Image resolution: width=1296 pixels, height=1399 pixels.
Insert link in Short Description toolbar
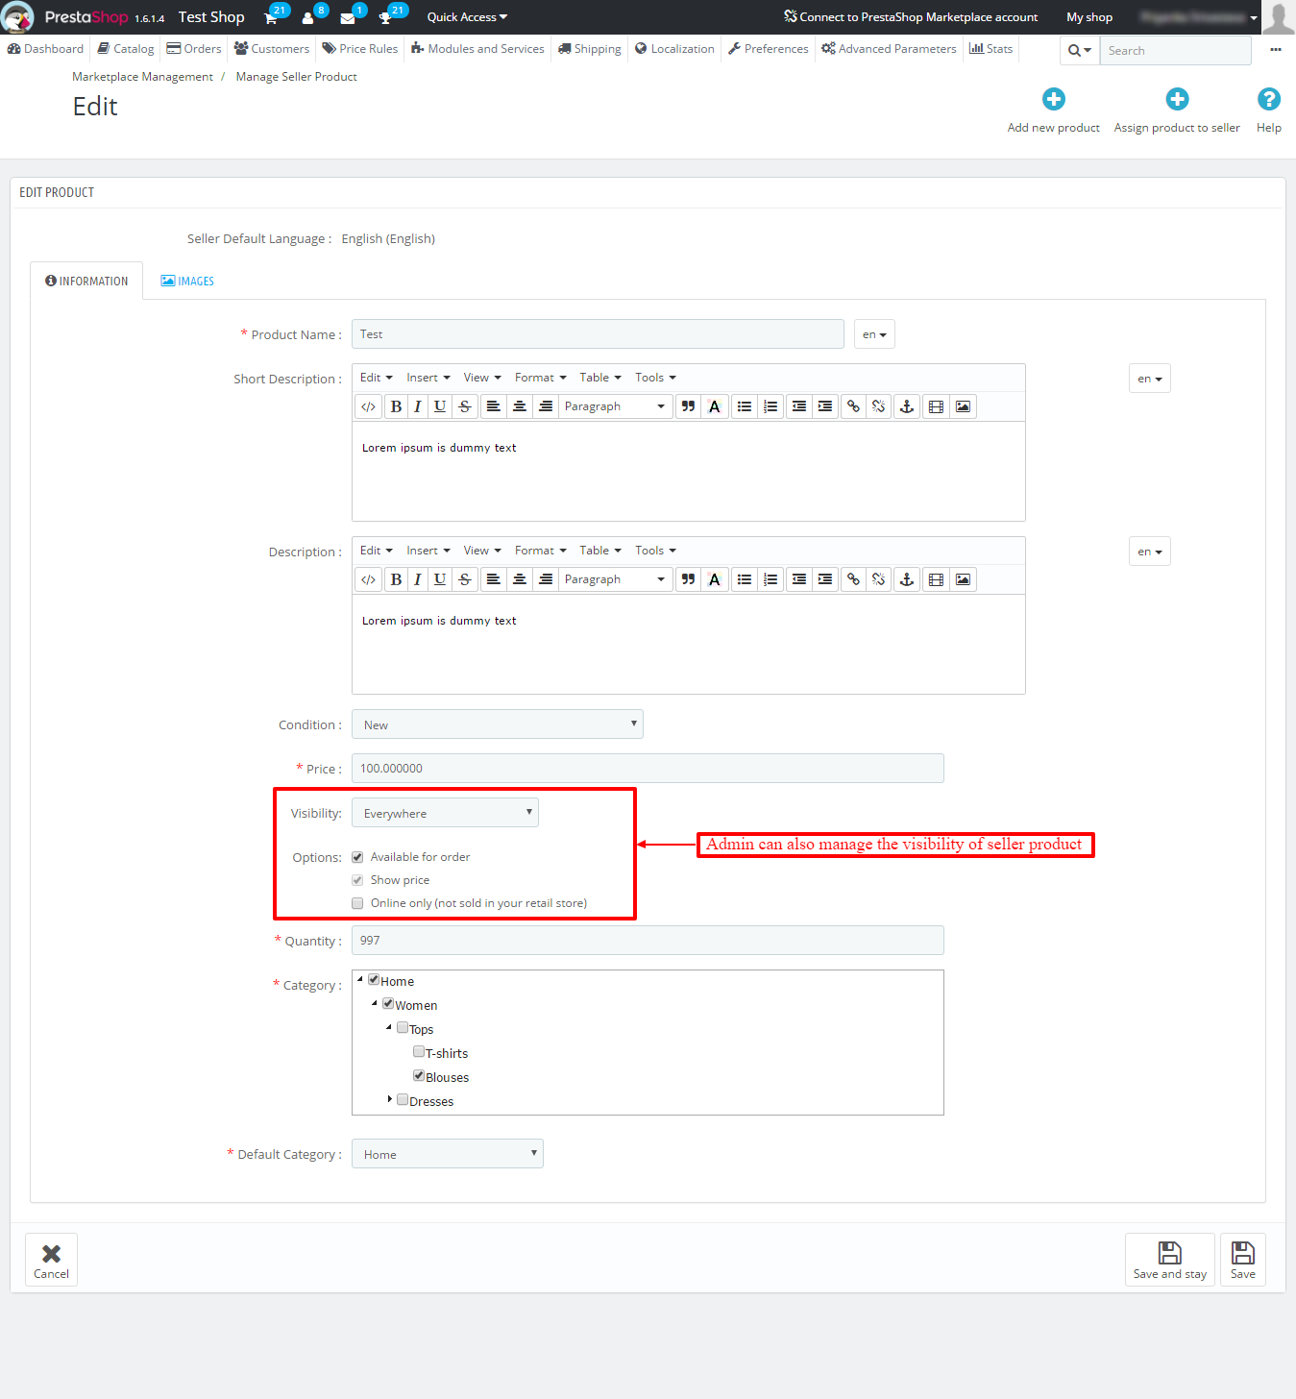click(853, 406)
